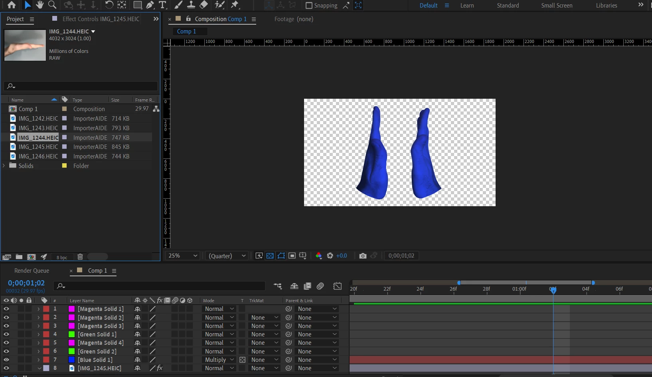
Task: Open the 25% magnification dropdown
Action: tap(183, 256)
